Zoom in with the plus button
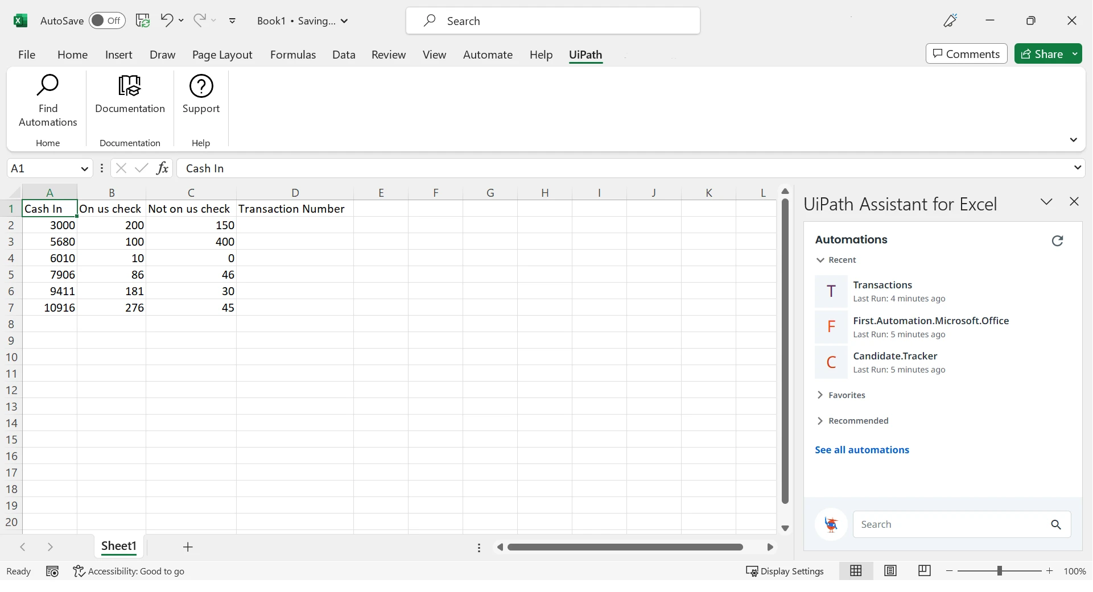 pyautogui.click(x=1050, y=571)
